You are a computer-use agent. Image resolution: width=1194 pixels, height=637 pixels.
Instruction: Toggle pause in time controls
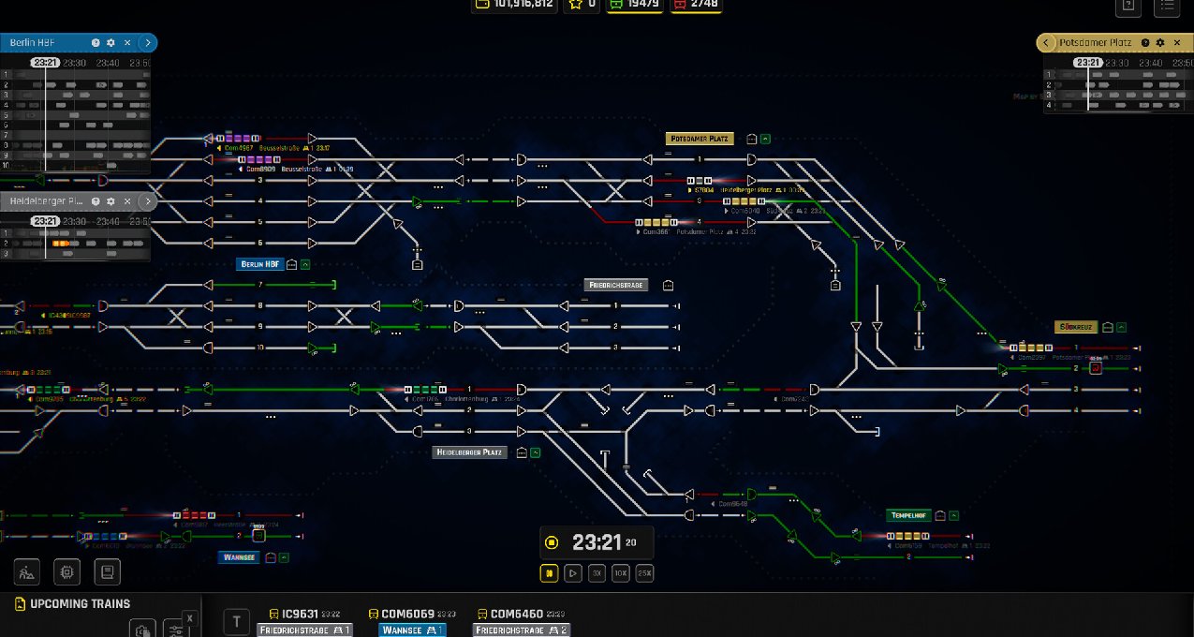[x=549, y=573]
